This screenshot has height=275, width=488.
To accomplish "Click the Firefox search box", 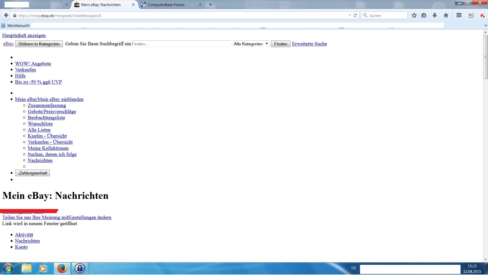I will [x=384, y=16].
